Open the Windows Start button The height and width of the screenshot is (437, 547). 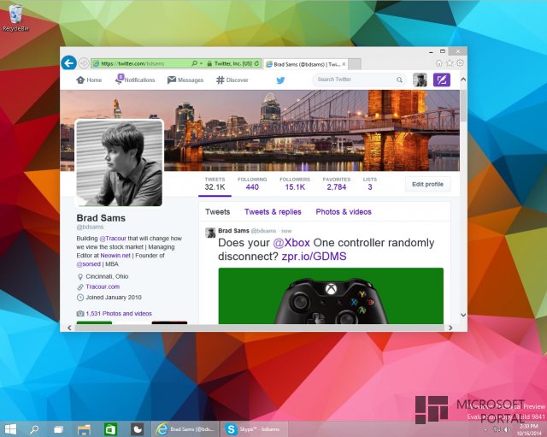(10, 429)
